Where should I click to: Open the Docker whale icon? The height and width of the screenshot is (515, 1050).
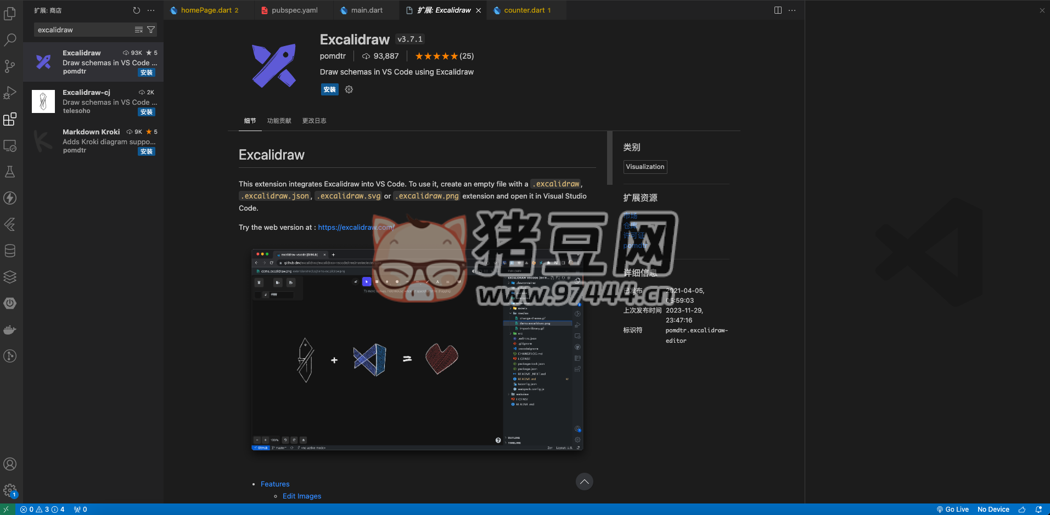(x=10, y=330)
